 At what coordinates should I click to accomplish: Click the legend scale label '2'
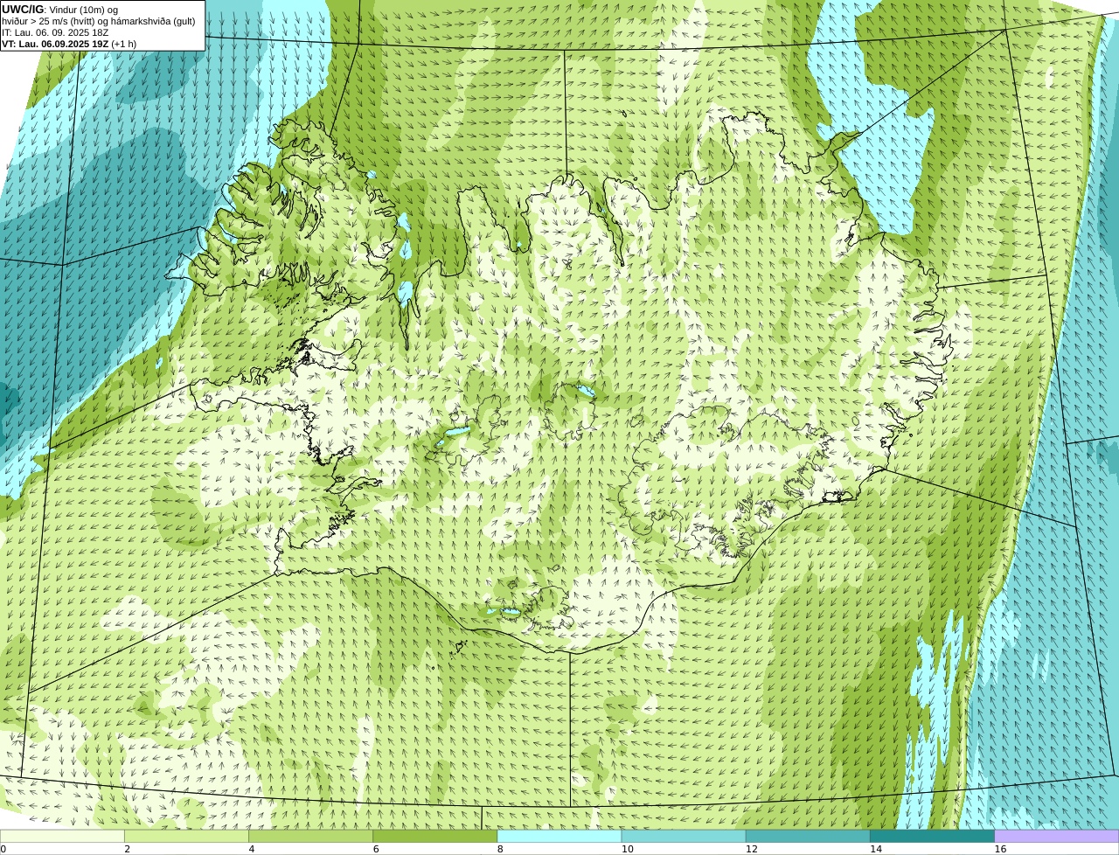(x=128, y=849)
